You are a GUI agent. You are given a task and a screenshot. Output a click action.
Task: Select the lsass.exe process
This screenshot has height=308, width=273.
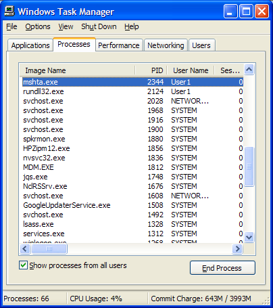(132, 224)
